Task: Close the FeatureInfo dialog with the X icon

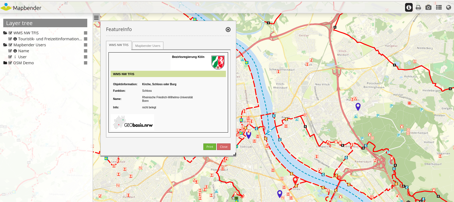Action: point(228,29)
